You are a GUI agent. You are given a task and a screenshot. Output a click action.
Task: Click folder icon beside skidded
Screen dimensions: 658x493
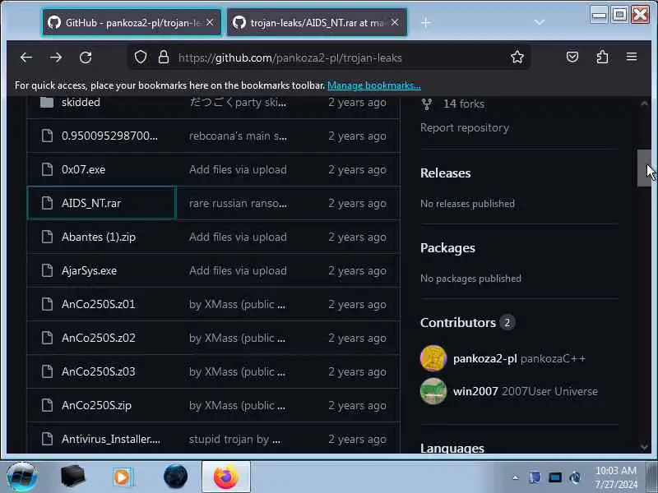[x=47, y=102]
